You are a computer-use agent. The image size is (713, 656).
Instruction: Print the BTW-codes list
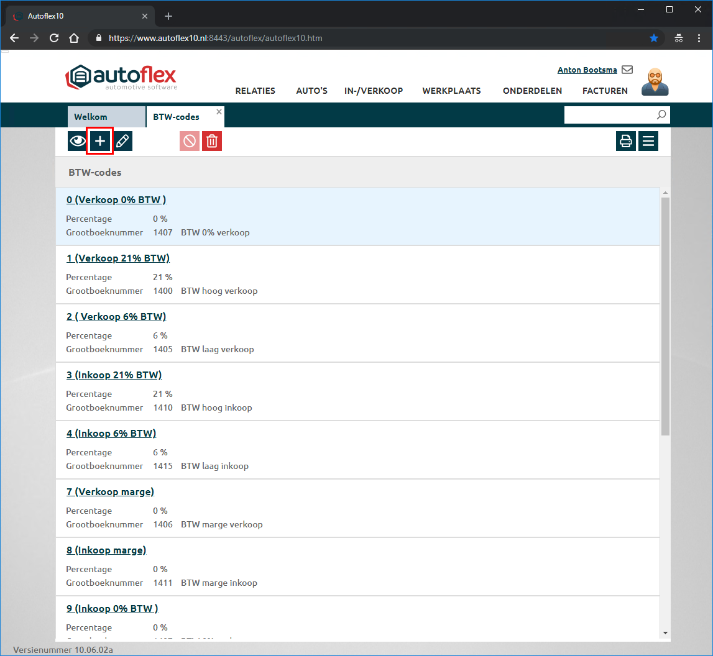tap(626, 141)
